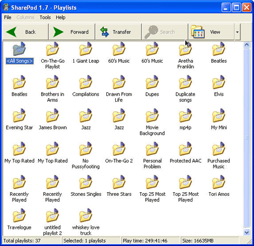Image resolution: width=254 pixels, height=246 pixels.
Task: Click the 'Size: 16635MB' status text
Action: tap(198, 241)
